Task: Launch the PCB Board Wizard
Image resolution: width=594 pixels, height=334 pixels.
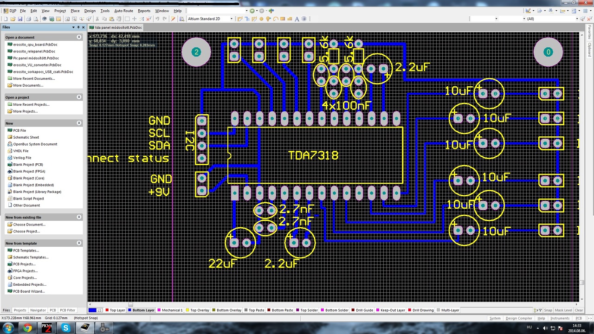Action: [29, 291]
